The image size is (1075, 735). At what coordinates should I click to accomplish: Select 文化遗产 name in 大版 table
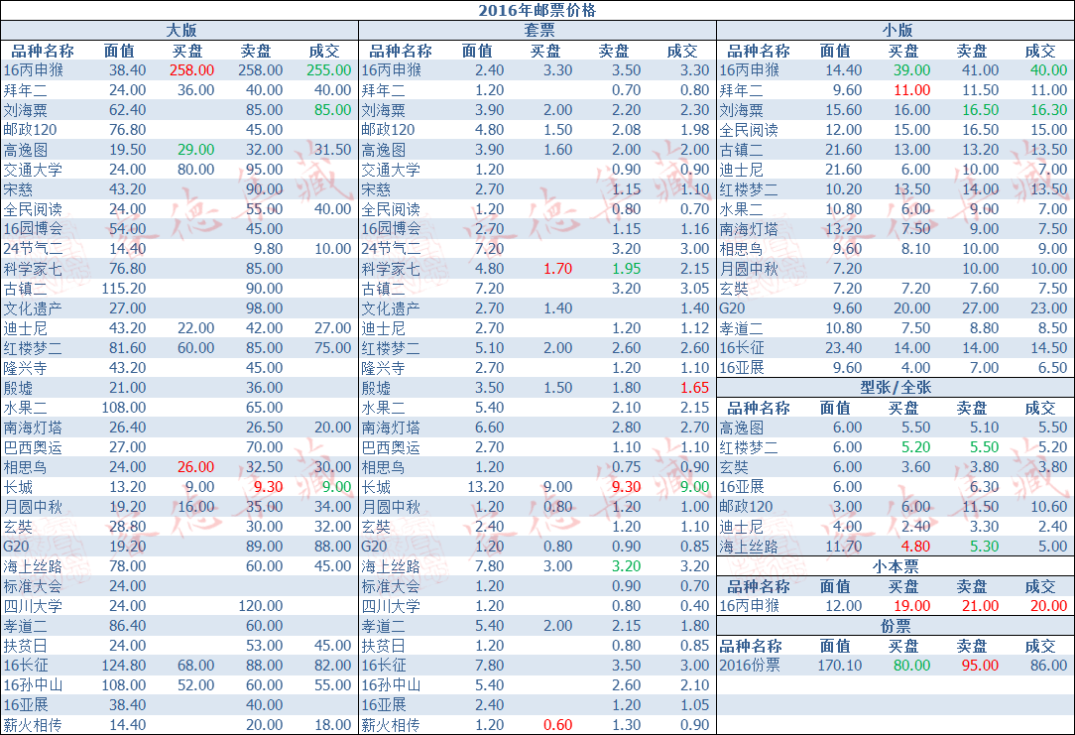pyautogui.click(x=32, y=308)
